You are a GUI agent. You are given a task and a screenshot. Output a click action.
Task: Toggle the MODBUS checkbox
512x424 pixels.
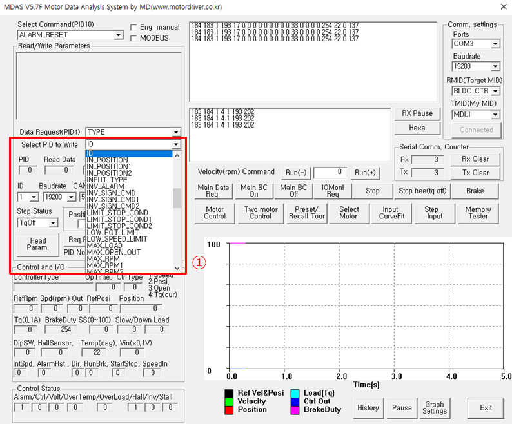pyautogui.click(x=133, y=39)
